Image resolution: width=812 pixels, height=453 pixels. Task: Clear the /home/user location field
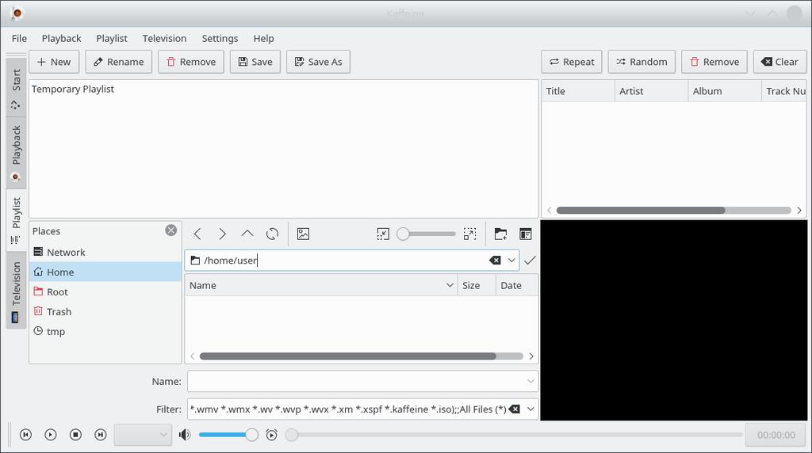coord(495,260)
